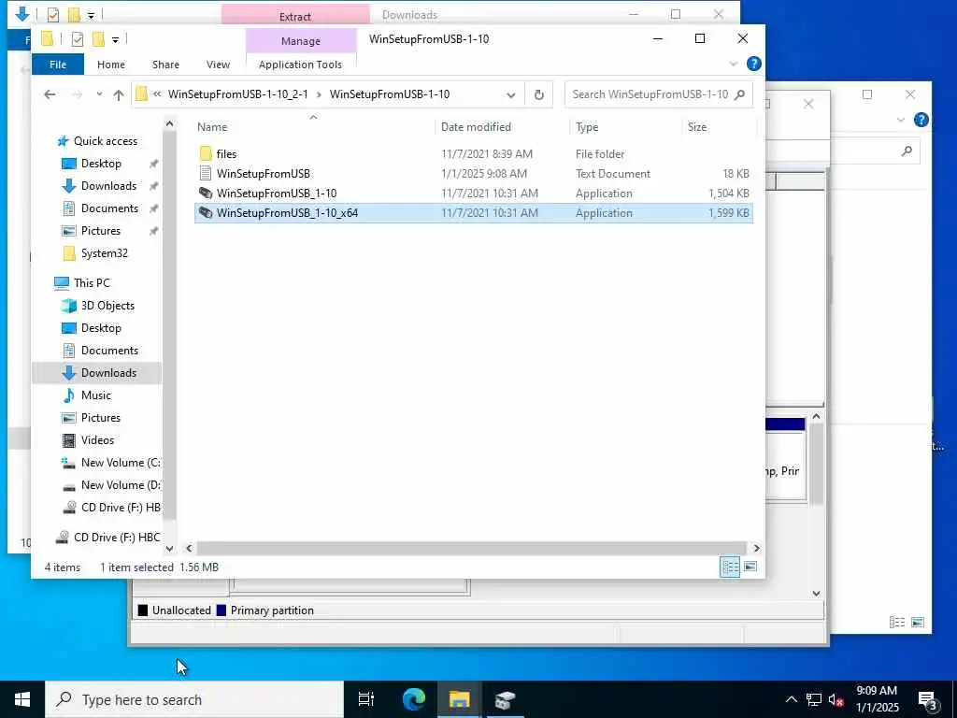The height and width of the screenshot is (718, 957).
Task: Click Primary partition blue legend swatch
Action: (221, 610)
